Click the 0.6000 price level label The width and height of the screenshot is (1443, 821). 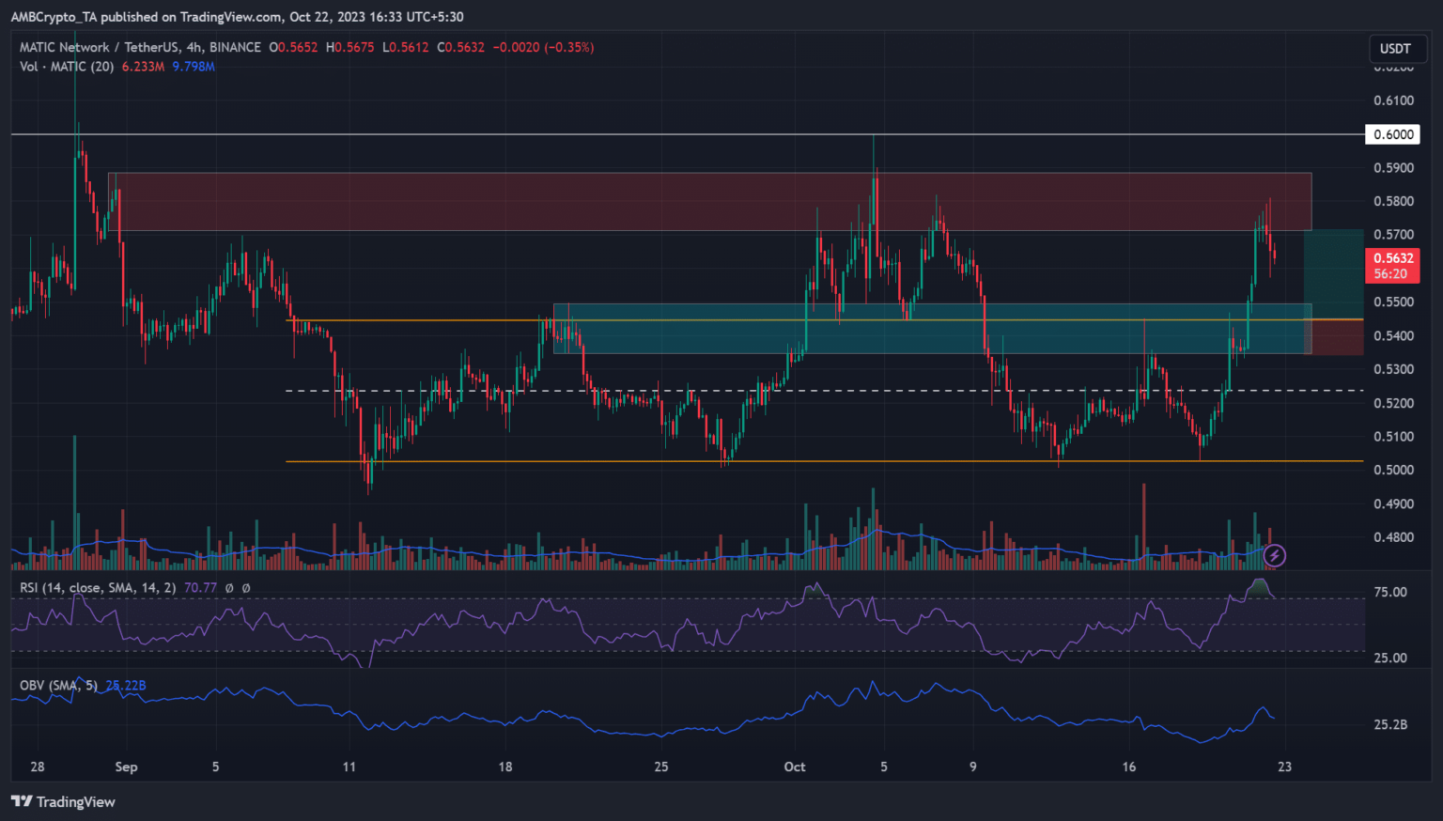coord(1392,134)
